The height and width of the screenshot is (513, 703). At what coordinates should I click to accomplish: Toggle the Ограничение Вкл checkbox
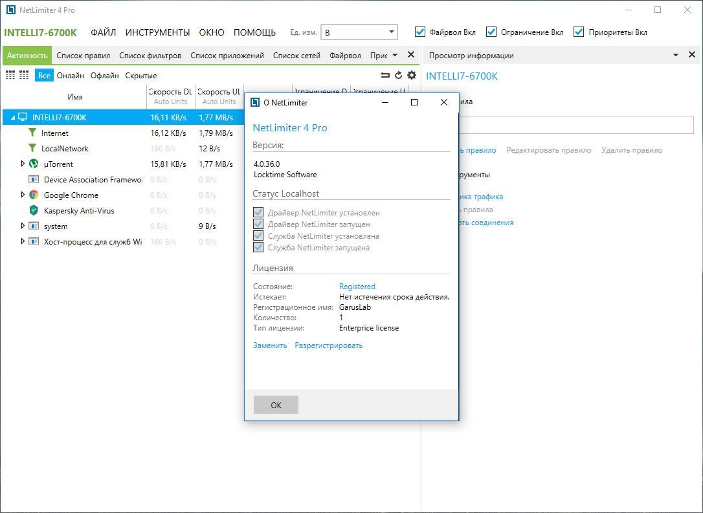click(491, 32)
